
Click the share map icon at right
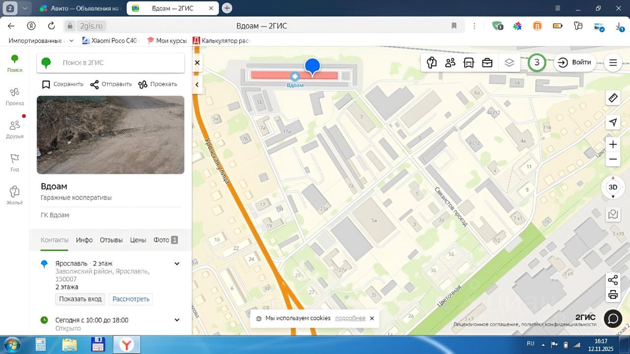[613, 280]
